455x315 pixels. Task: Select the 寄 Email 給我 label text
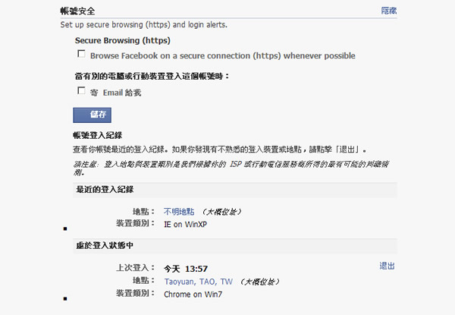tap(115, 93)
